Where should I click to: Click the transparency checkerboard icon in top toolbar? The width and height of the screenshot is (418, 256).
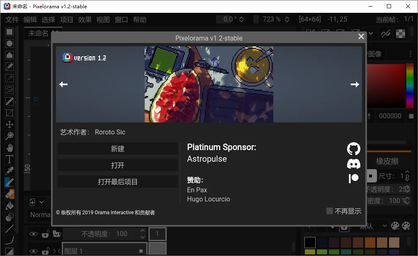click(401, 33)
